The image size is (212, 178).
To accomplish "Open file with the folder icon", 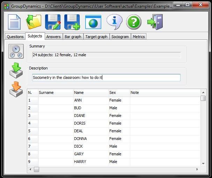I will pyautogui.click(x=34, y=22).
